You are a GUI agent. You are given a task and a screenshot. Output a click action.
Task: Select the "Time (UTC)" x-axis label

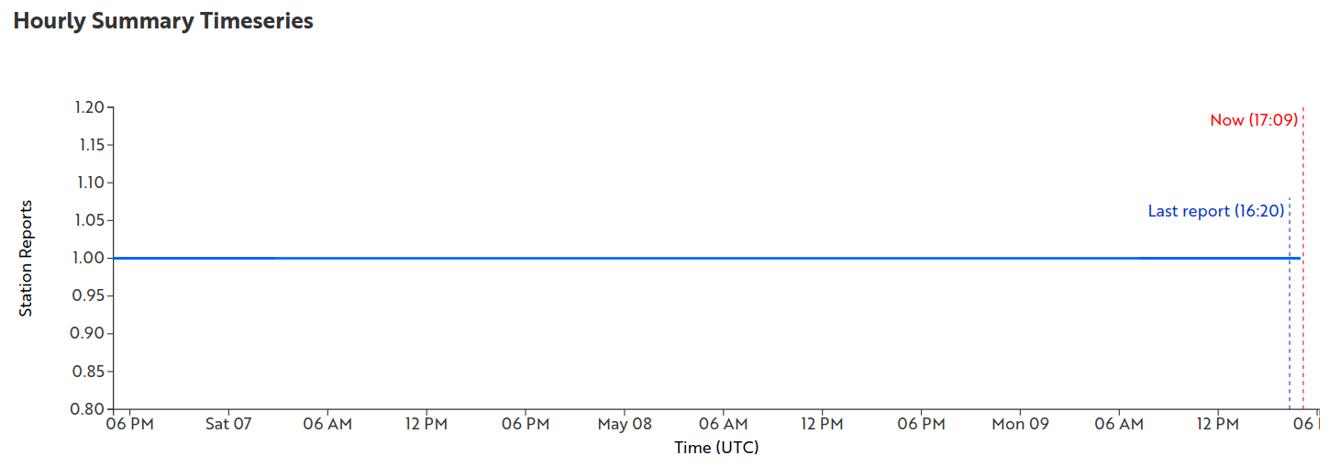pos(716,448)
